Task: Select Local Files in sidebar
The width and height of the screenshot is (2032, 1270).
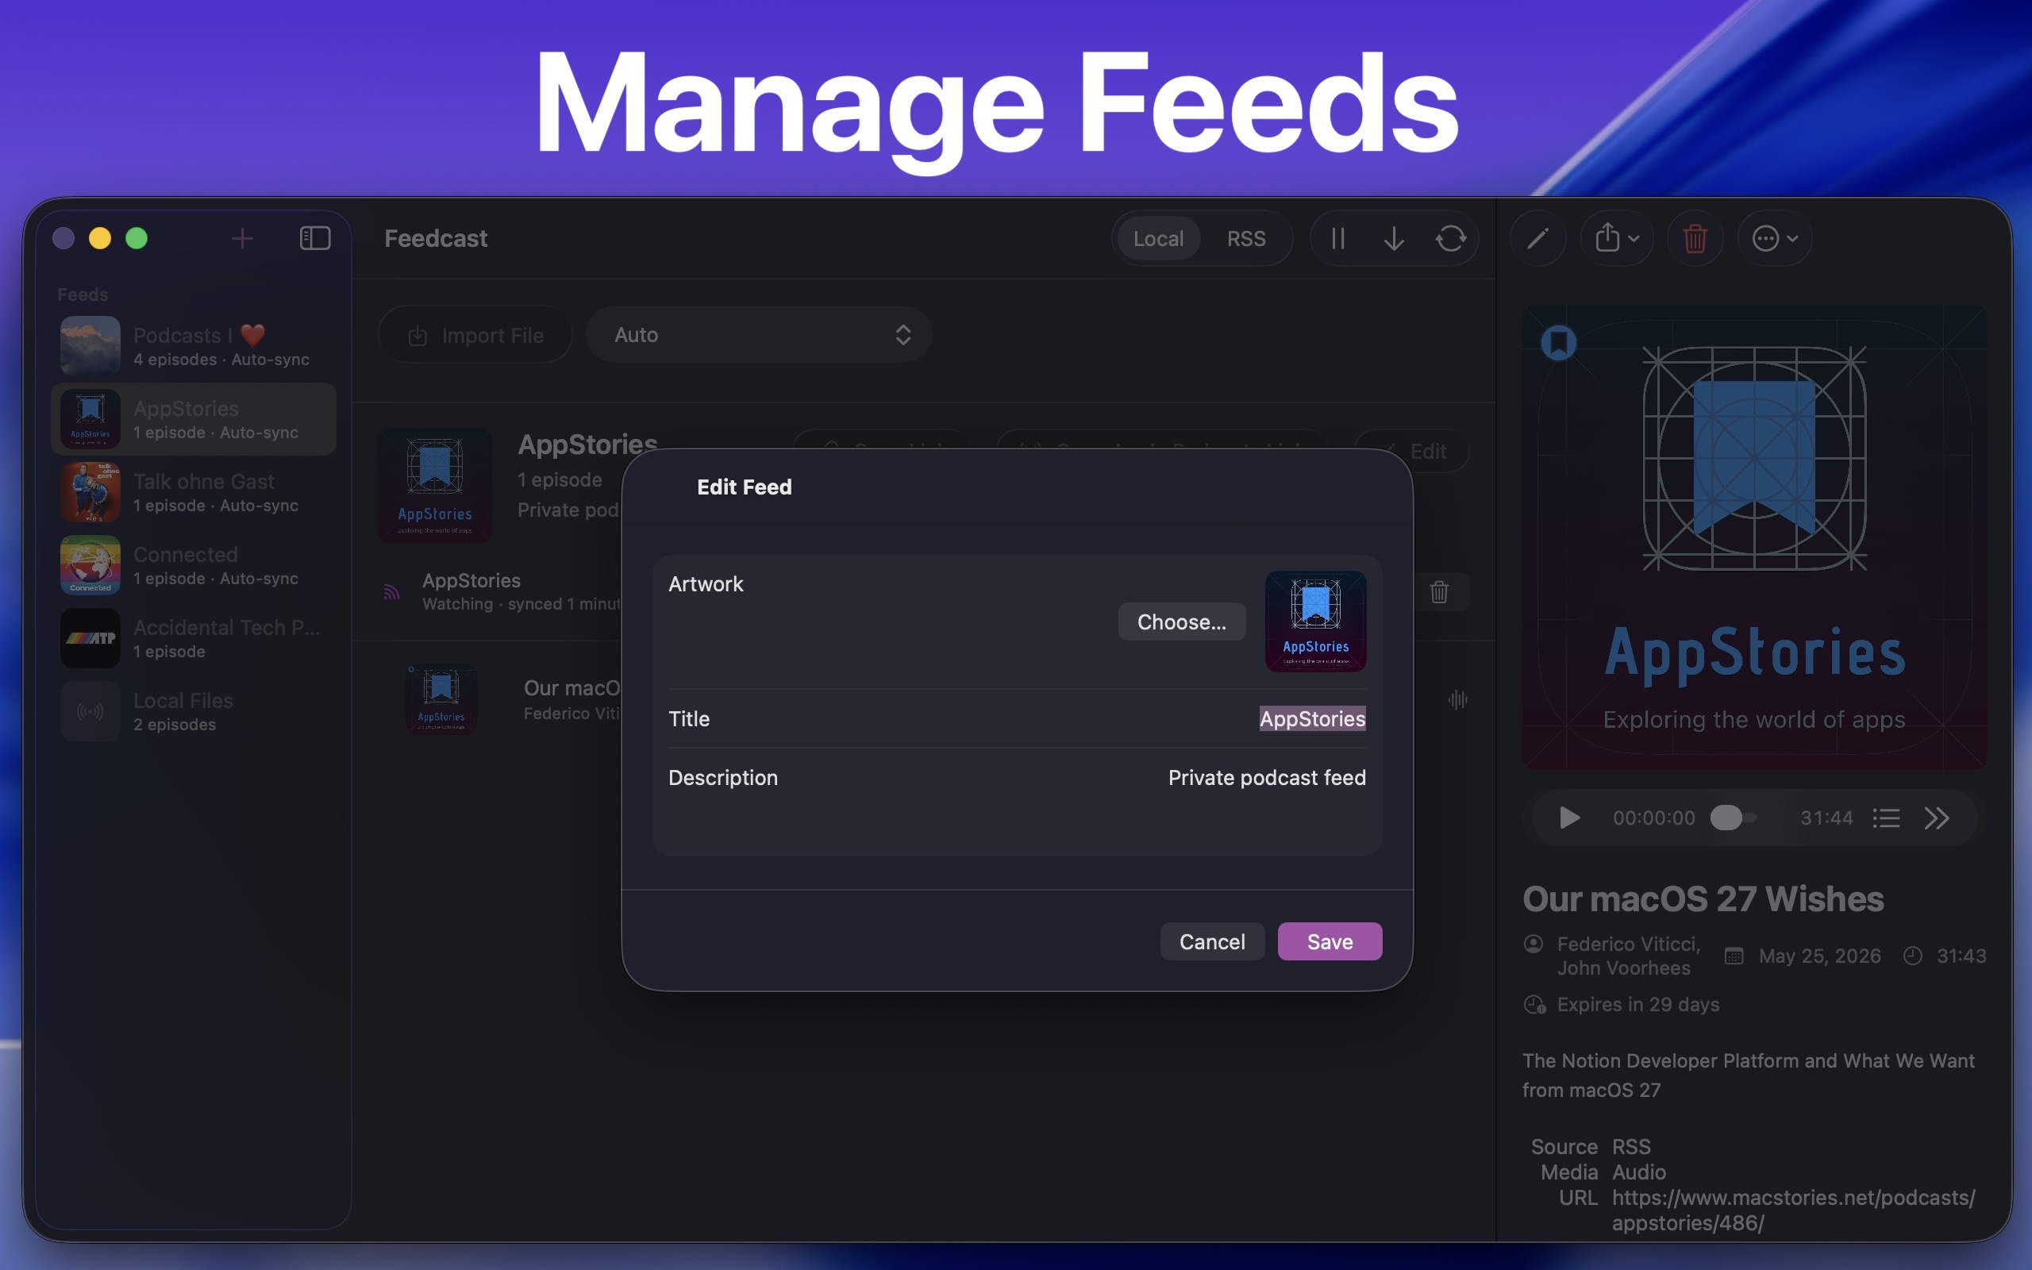Action: tap(194, 711)
